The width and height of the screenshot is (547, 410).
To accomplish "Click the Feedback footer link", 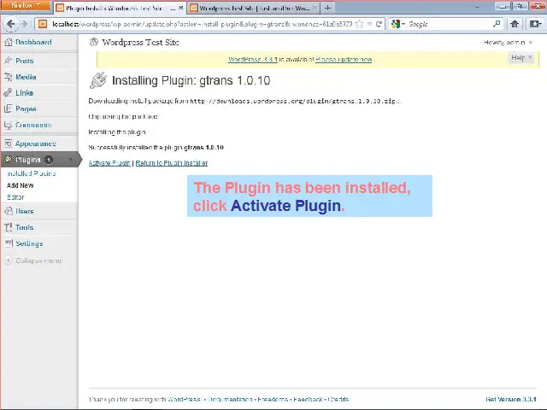I will pos(308,399).
